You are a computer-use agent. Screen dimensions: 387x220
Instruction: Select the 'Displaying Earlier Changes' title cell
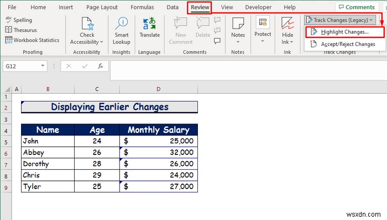pos(109,107)
